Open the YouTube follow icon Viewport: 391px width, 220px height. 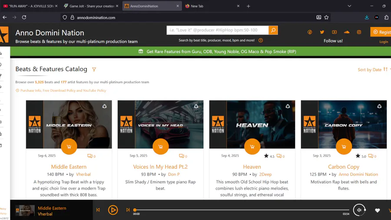point(334,32)
